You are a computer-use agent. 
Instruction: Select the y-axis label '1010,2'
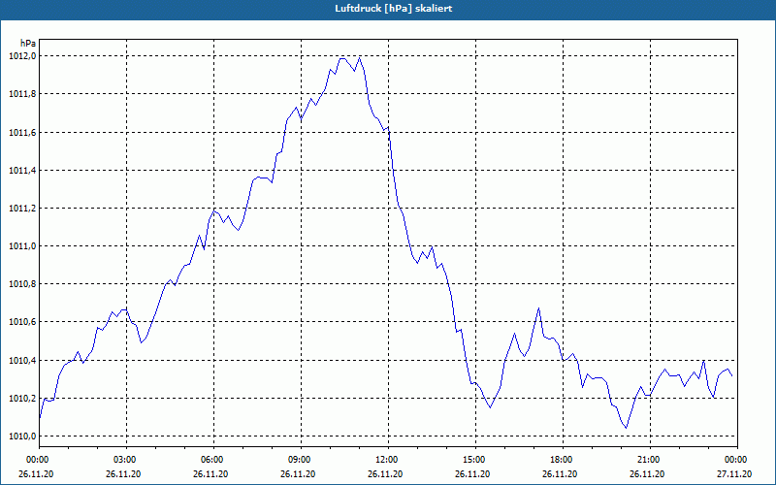coord(22,399)
